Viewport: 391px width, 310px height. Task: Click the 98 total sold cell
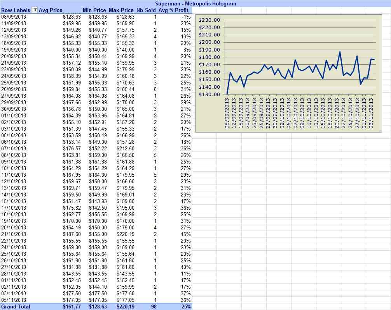tap(154, 307)
